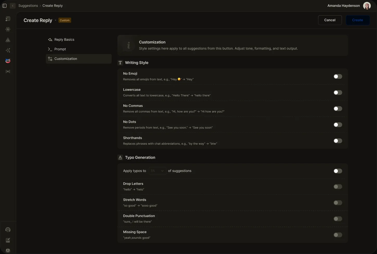
Task: Switch on No Dots
Action: pos(338,125)
